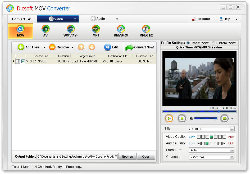This screenshot has height=174, width=250.
Task: Choose the WMV/ASF output format
Action: (x=71, y=31)
